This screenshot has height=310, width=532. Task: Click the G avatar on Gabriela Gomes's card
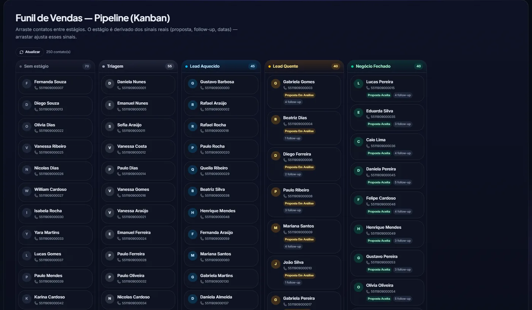(275, 83)
